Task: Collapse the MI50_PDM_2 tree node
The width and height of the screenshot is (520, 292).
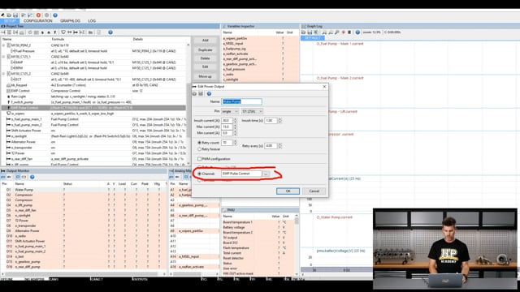Action: click(x=3, y=45)
